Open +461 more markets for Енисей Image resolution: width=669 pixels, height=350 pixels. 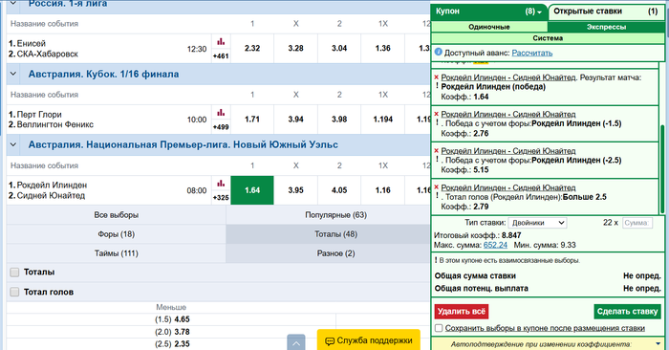pyautogui.click(x=221, y=55)
